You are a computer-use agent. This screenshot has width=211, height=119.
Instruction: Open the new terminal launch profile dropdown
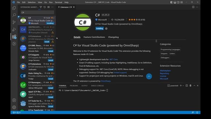[x=183, y=86]
